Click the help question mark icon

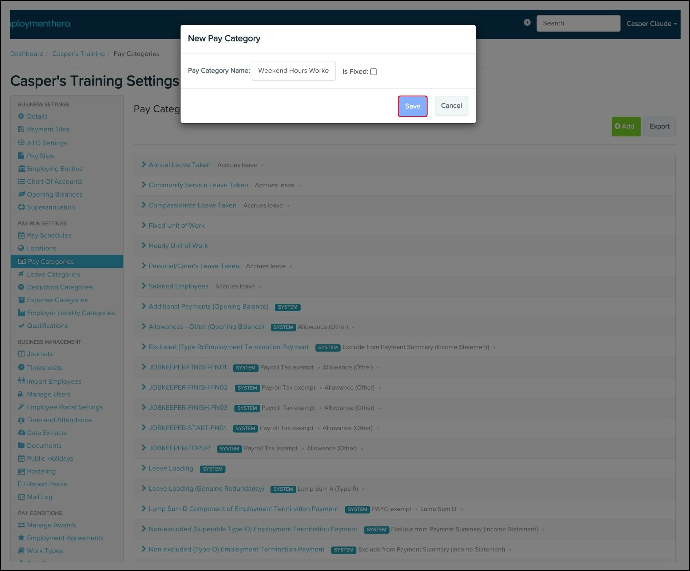(527, 23)
